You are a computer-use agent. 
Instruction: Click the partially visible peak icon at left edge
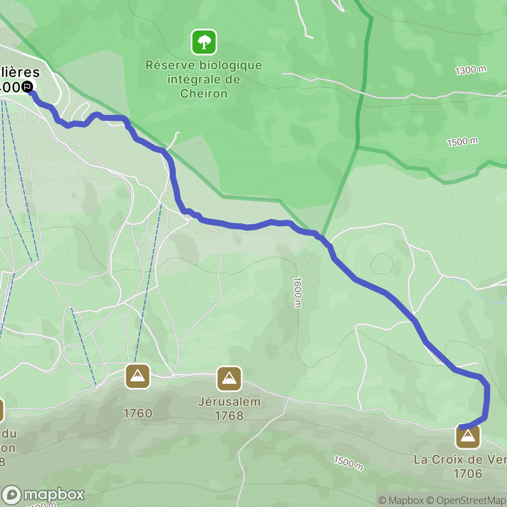(x=1, y=410)
